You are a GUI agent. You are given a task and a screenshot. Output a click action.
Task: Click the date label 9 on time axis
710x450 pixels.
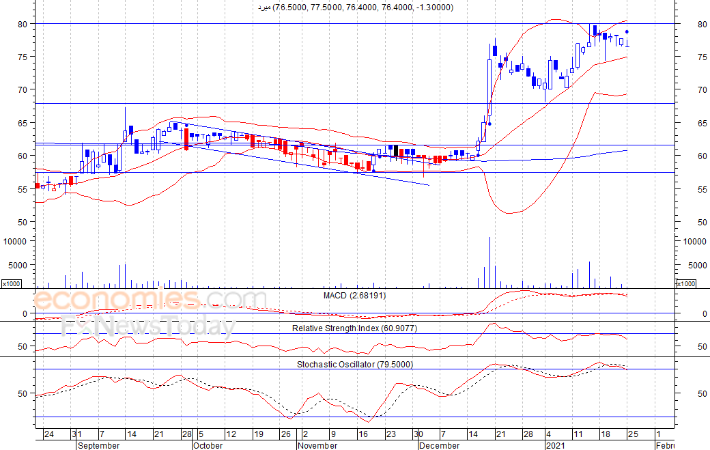pyautogui.click(x=333, y=434)
